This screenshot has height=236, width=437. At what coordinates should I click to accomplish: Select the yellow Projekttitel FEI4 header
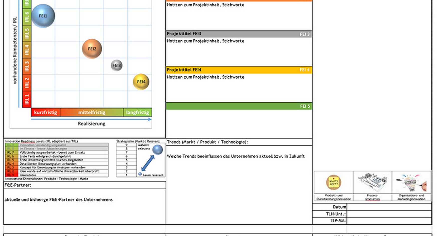(239, 70)
